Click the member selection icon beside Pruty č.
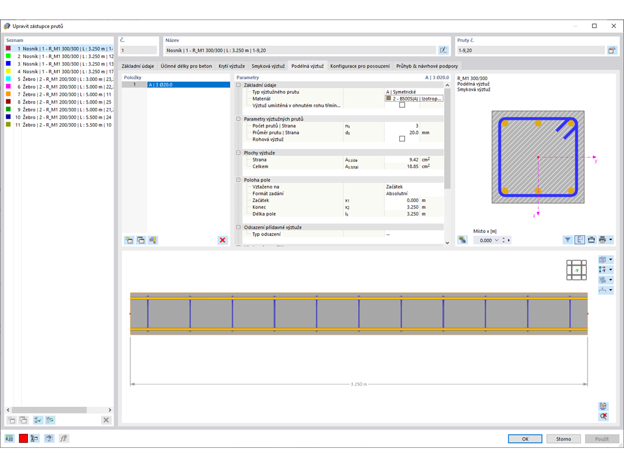Screen dimensions: 624x468 point(612,50)
